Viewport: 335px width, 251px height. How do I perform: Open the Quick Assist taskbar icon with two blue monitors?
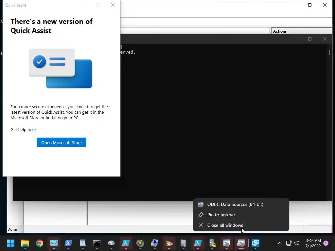pyautogui.click(x=255, y=243)
